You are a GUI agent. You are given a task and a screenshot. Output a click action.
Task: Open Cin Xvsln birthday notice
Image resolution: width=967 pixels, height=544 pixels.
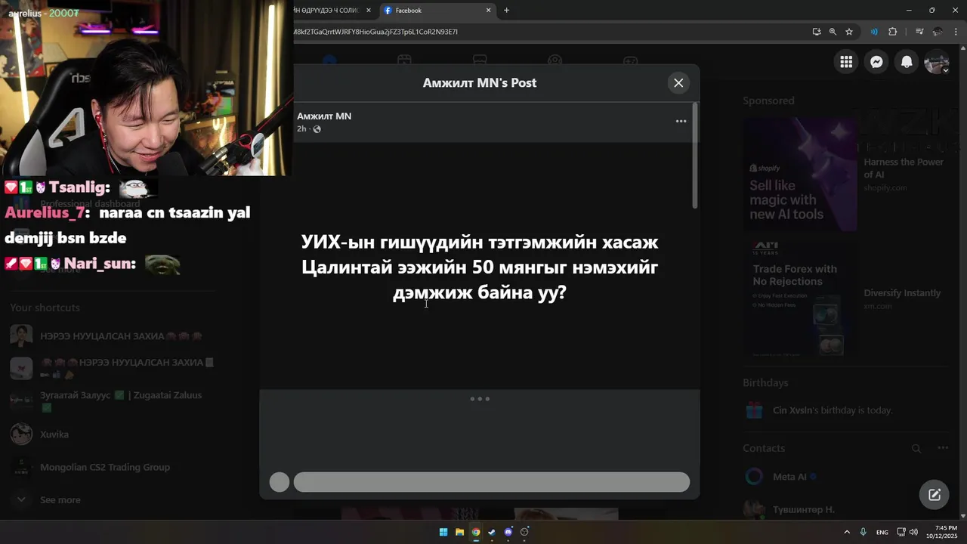point(833,410)
